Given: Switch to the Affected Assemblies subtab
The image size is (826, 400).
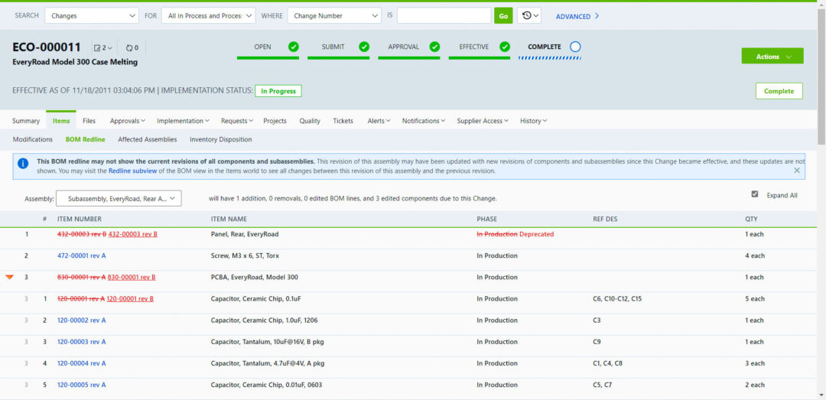Looking at the screenshot, I should 147,139.
